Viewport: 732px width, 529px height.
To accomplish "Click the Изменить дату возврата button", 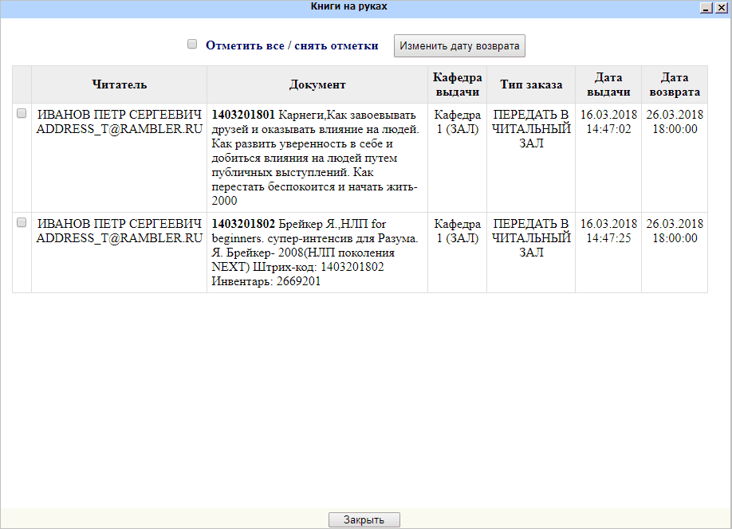I will 458,45.
